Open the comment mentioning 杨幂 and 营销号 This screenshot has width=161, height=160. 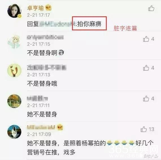(x=90, y=148)
